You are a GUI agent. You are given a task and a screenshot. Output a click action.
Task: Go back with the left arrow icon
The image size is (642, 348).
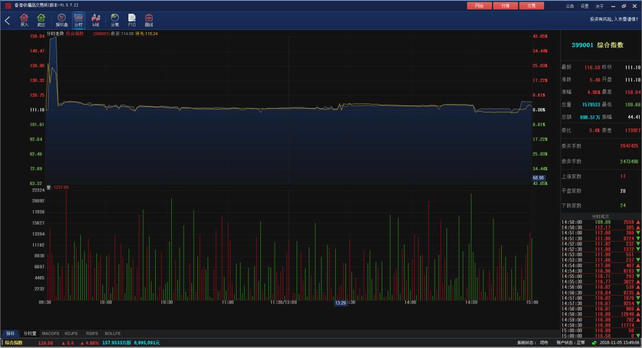[x=7, y=20]
